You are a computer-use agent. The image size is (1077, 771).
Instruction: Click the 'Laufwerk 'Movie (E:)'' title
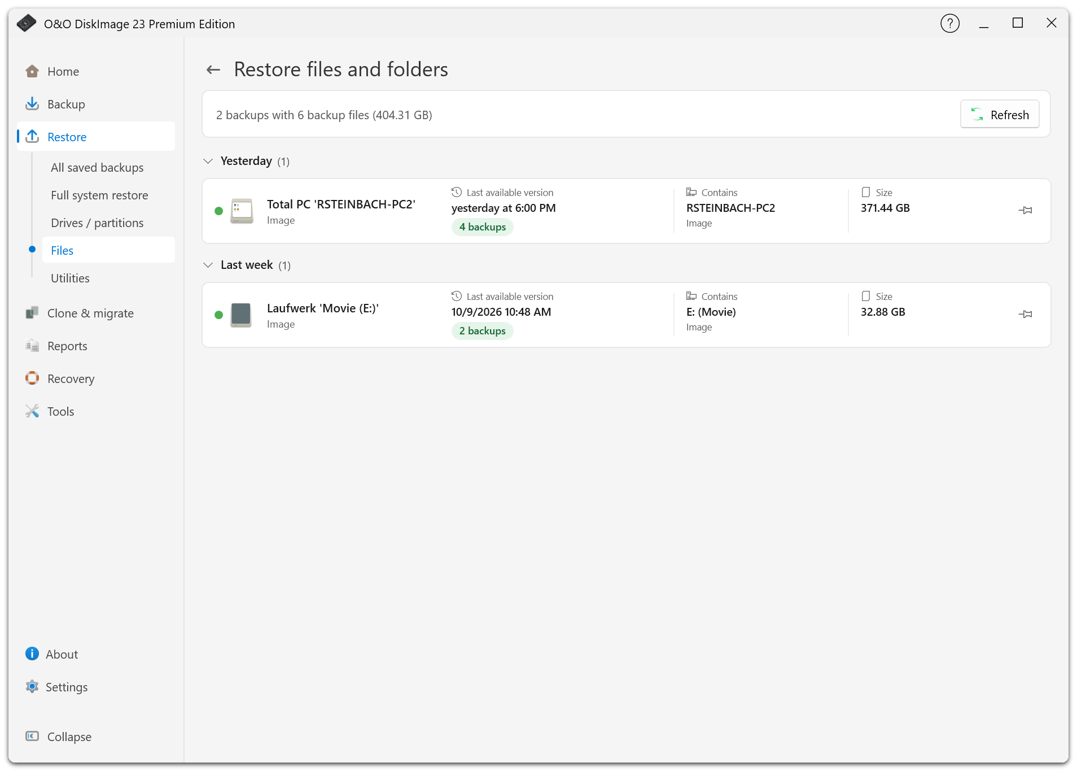coord(323,308)
